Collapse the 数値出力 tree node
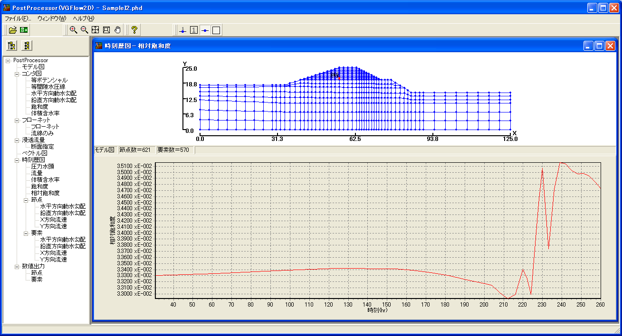This screenshot has height=336, width=622. point(17,266)
